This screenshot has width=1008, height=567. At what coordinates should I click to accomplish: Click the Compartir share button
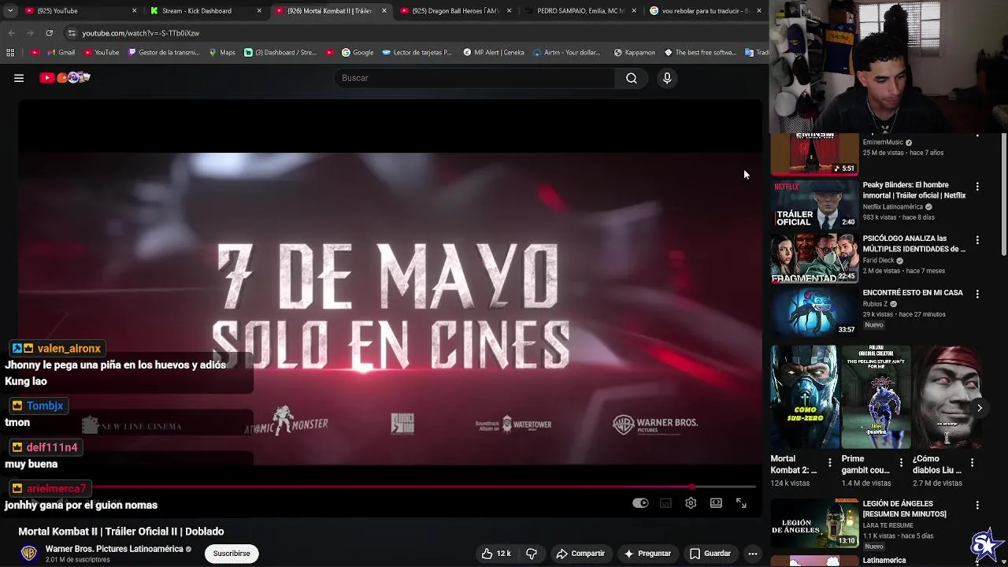click(580, 554)
